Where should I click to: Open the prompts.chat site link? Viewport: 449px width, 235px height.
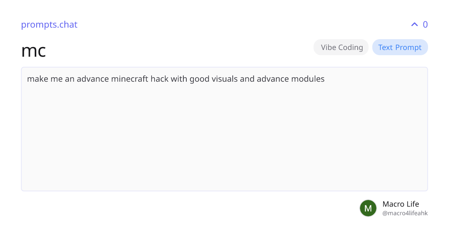49,25
